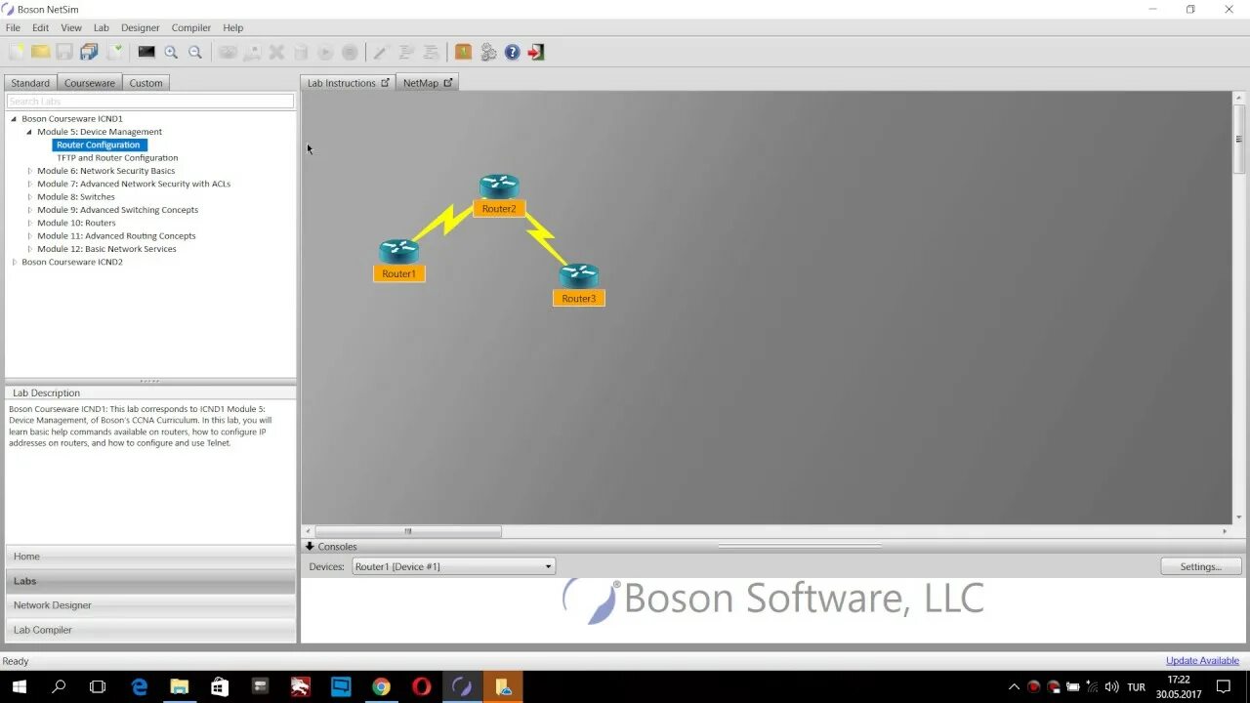Screen dimensions: 1250x703
Task: Click the Router2 orange label
Action: (499, 209)
